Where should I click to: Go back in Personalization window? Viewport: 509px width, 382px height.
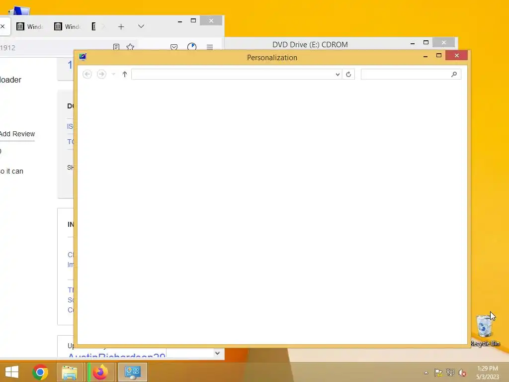tap(87, 75)
